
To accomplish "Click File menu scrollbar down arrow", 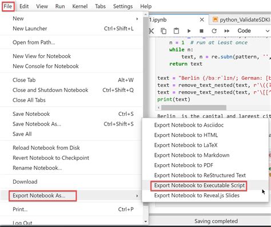I will (146, 221).
